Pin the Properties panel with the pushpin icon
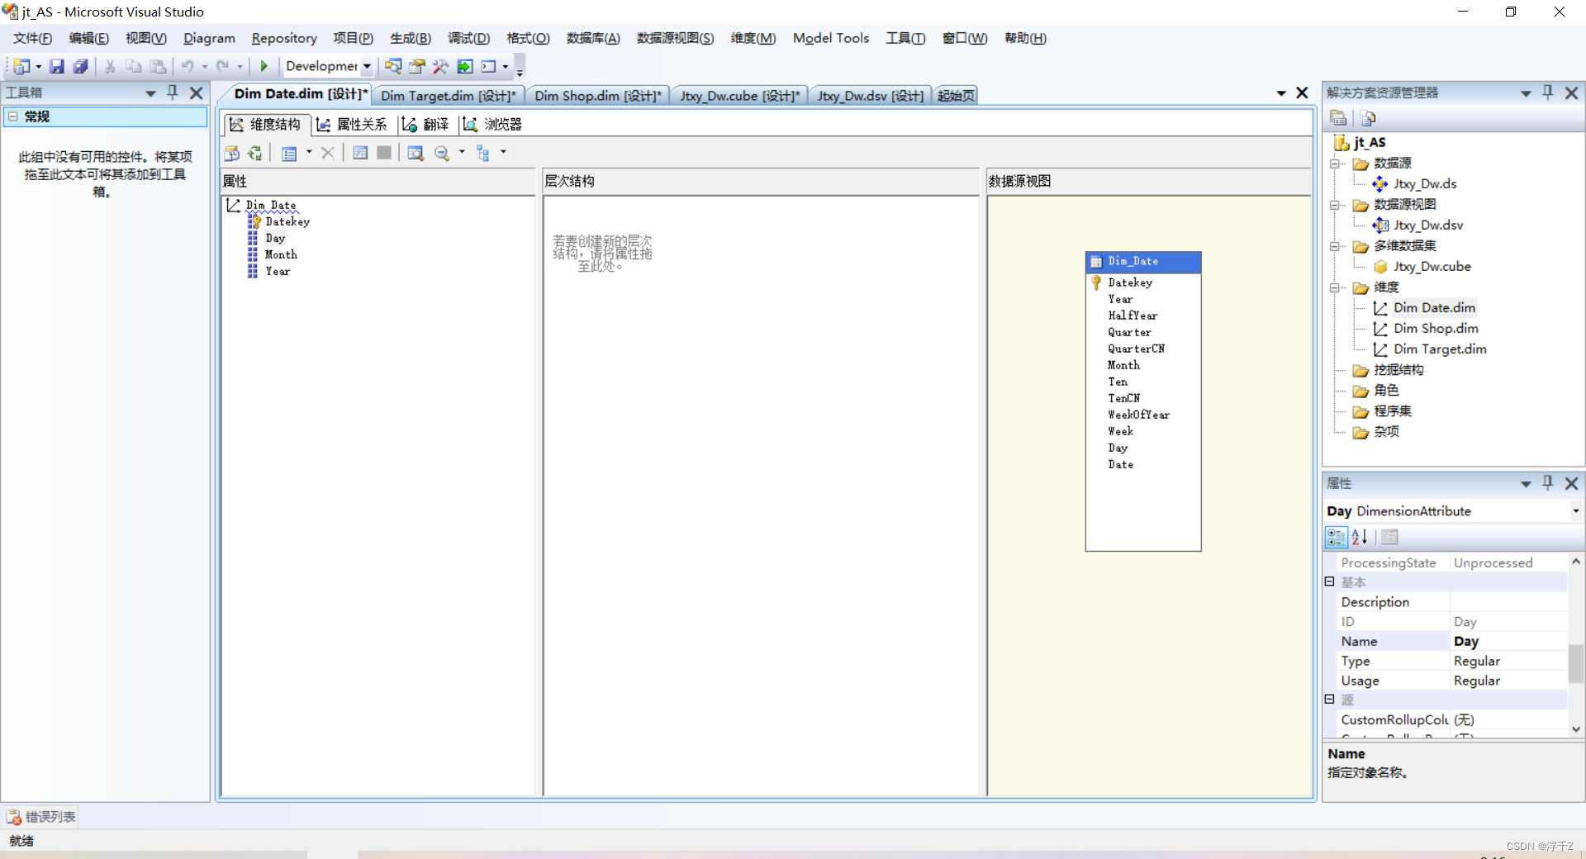This screenshot has width=1586, height=859. pyautogui.click(x=1548, y=483)
